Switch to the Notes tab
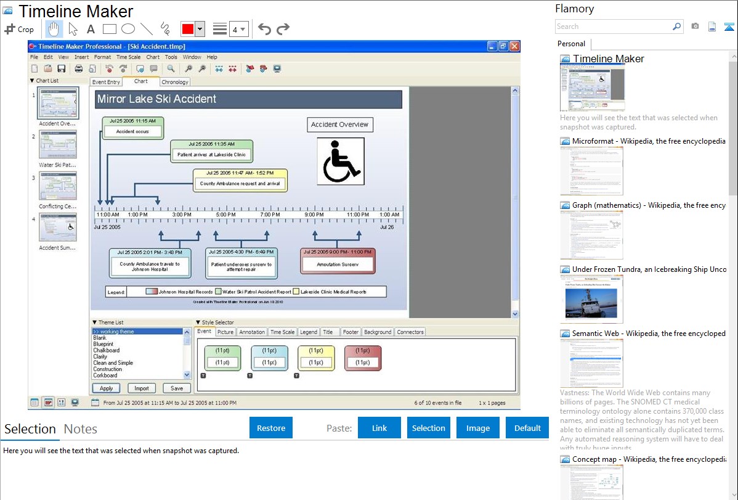This screenshot has width=738, height=500. 81,429
